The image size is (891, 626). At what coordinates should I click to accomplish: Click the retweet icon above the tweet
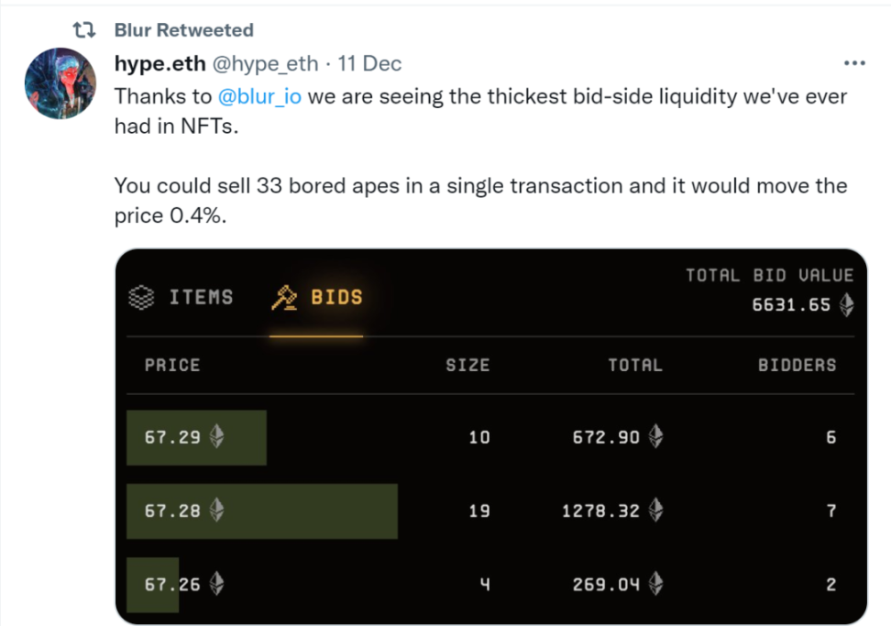[x=84, y=30]
